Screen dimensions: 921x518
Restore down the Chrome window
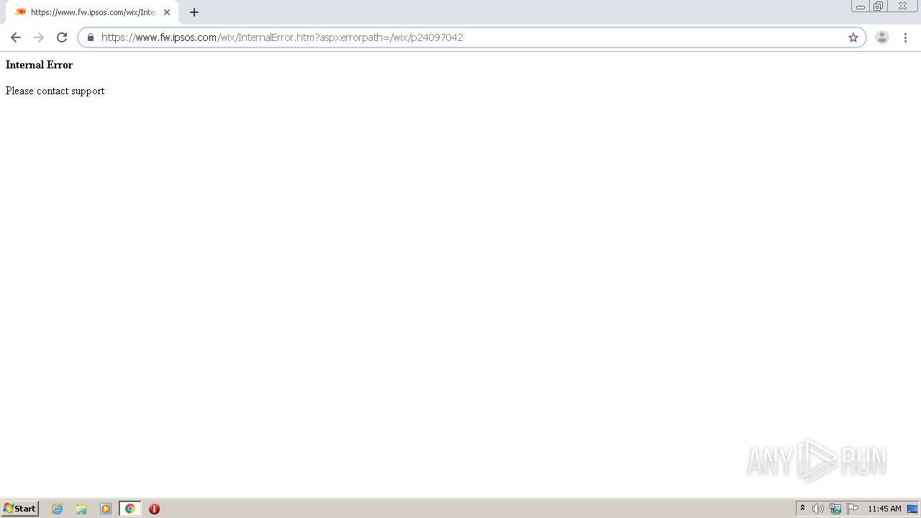click(x=879, y=6)
